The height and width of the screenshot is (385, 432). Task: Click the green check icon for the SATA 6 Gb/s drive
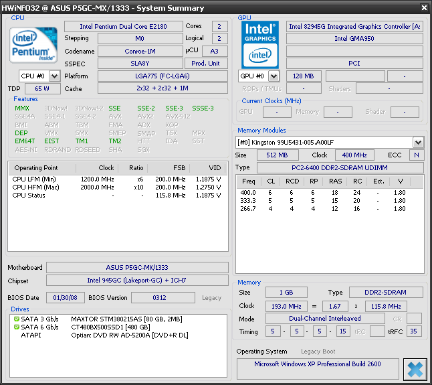17,327
